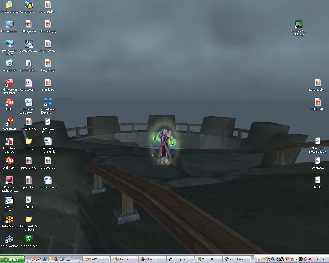Image resolution: width=329 pixels, height=263 pixels.
Task: Open Program Neighborhood shortcut
Action: [x=9, y=184]
